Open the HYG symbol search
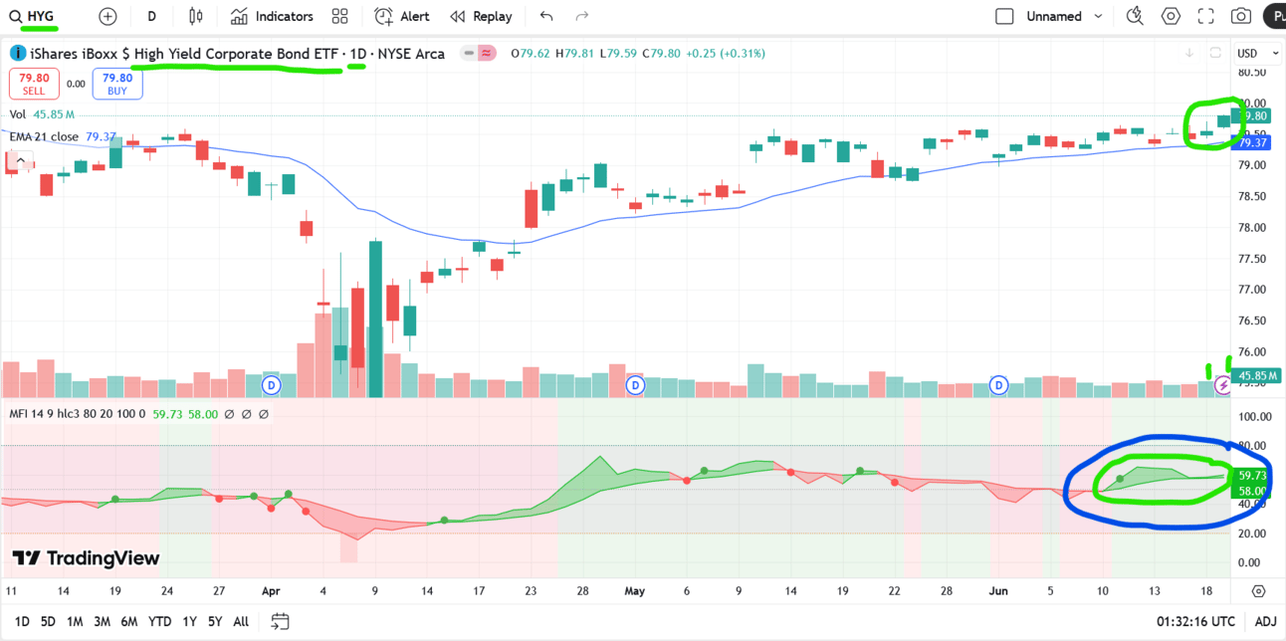This screenshot has height=641, width=1286. [x=32, y=16]
